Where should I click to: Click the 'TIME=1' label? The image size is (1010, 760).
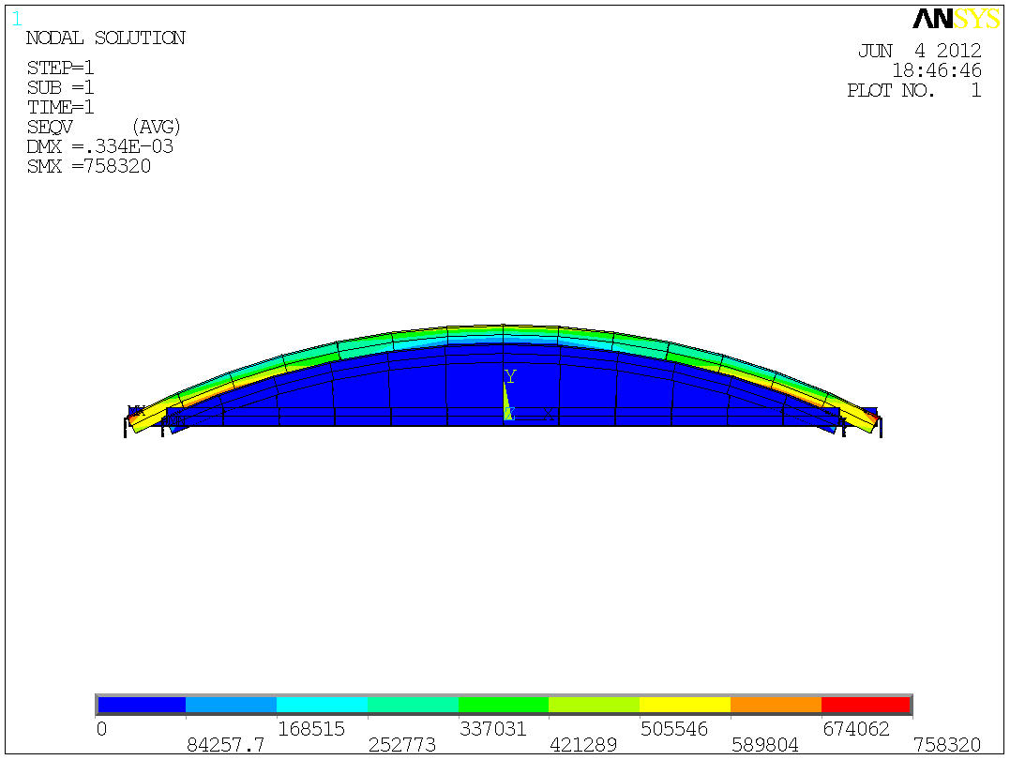pyautogui.click(x=60, y=107)
